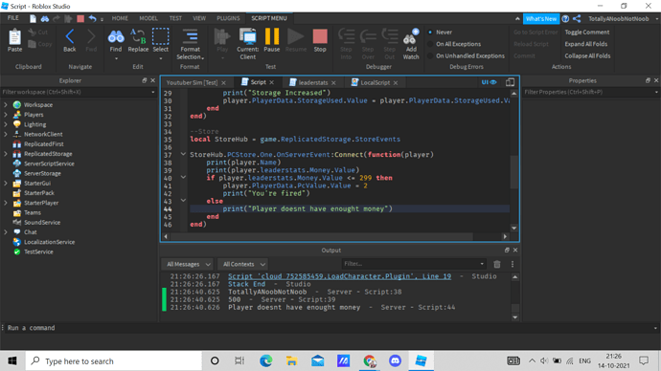
Task: Open File Explorer from taskbar
Action: pos(291,360)
